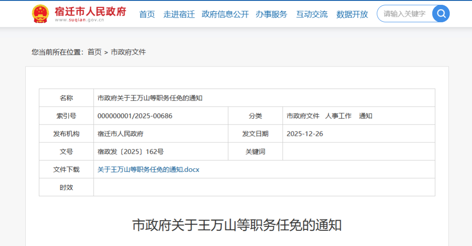Select 办事服务 in the top navigation

click(271, 14)
